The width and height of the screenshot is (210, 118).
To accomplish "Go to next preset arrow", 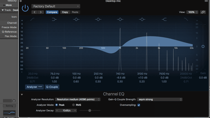I will click(41, 12).
